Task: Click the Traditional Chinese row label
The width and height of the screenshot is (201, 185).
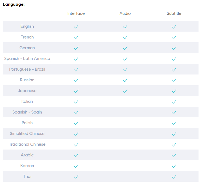Action: click(x=27, y=144)
